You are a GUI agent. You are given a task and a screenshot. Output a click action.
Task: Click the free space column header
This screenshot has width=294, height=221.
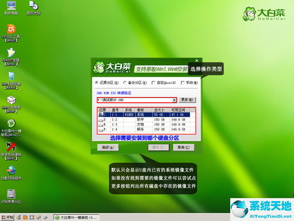pyautogui.click(x=180, y=110)
